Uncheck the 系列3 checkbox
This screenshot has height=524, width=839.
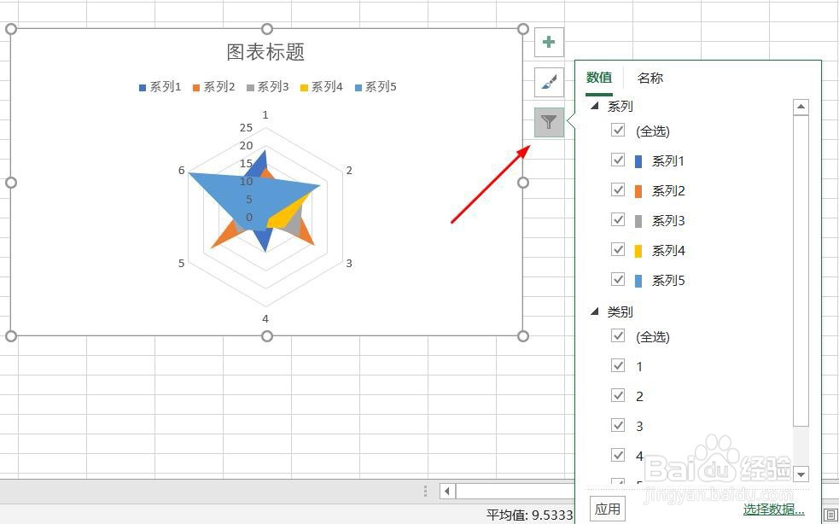tap(618, 220)
